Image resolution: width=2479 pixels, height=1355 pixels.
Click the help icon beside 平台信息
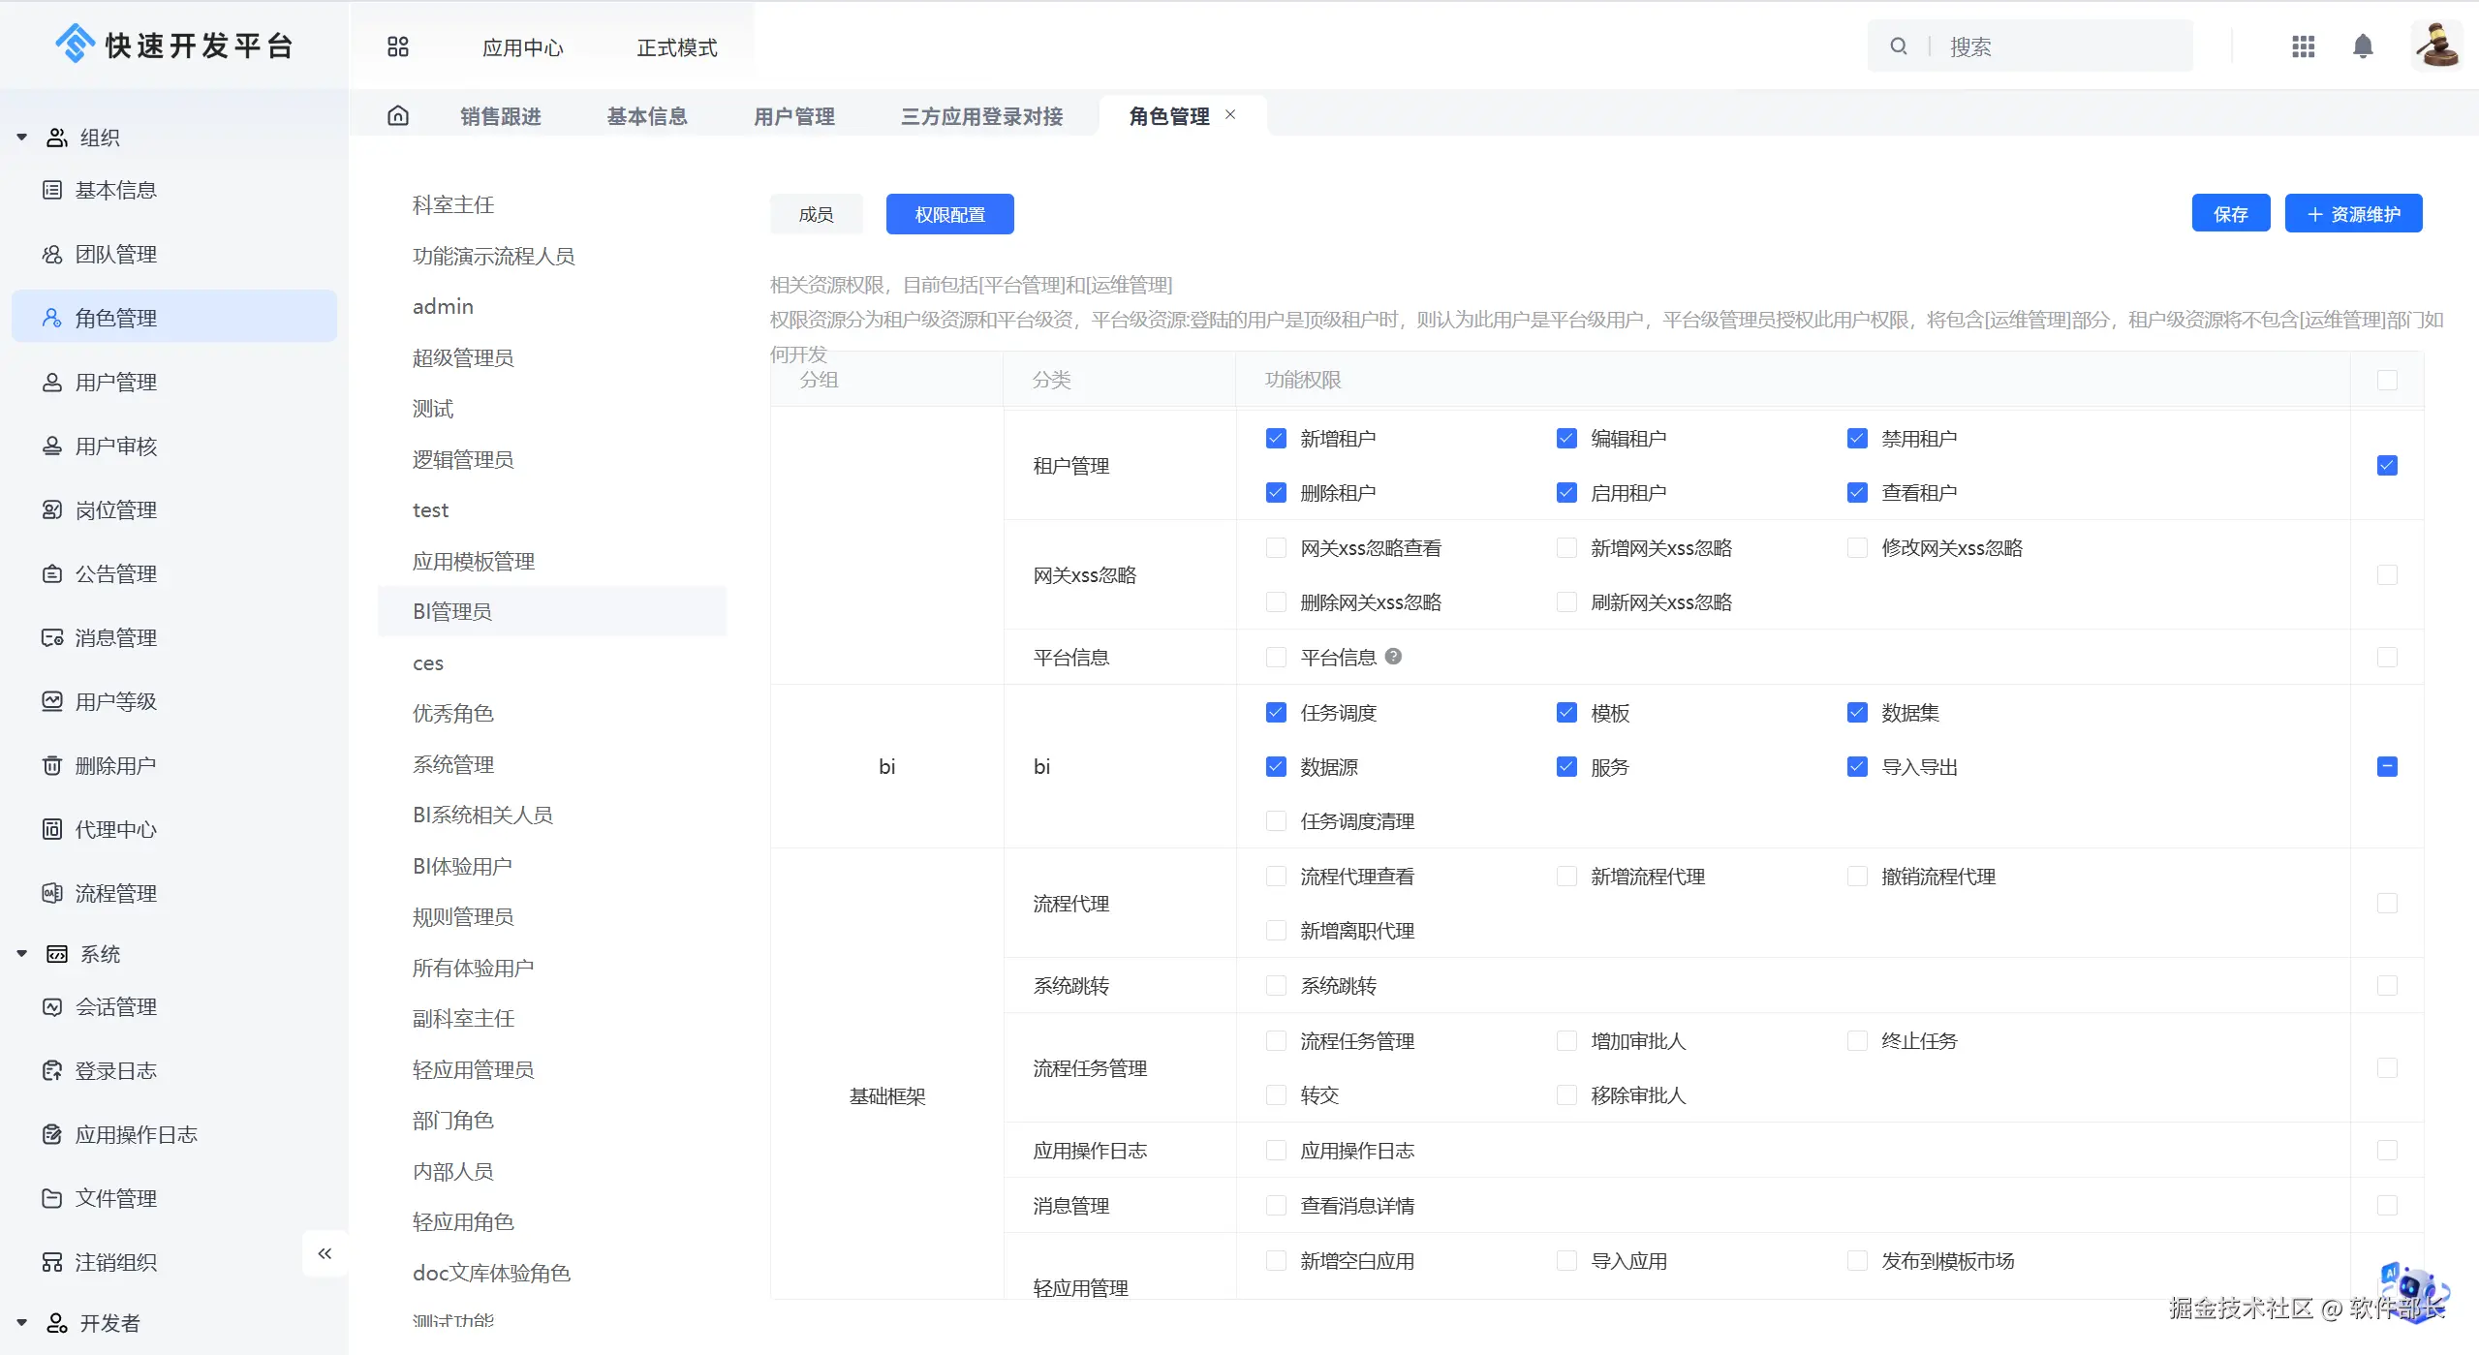coord(1393,657)
